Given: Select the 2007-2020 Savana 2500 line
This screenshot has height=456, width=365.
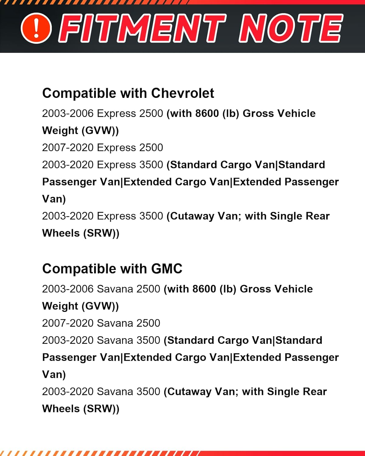Looking at the screenshot, I should pos(101,323).
